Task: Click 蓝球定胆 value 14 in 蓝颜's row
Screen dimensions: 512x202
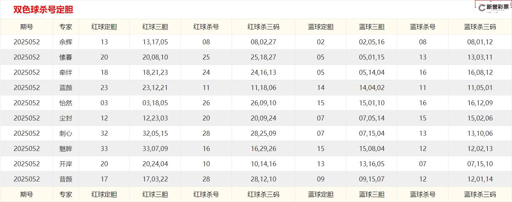Action: [x=320, y=88]
